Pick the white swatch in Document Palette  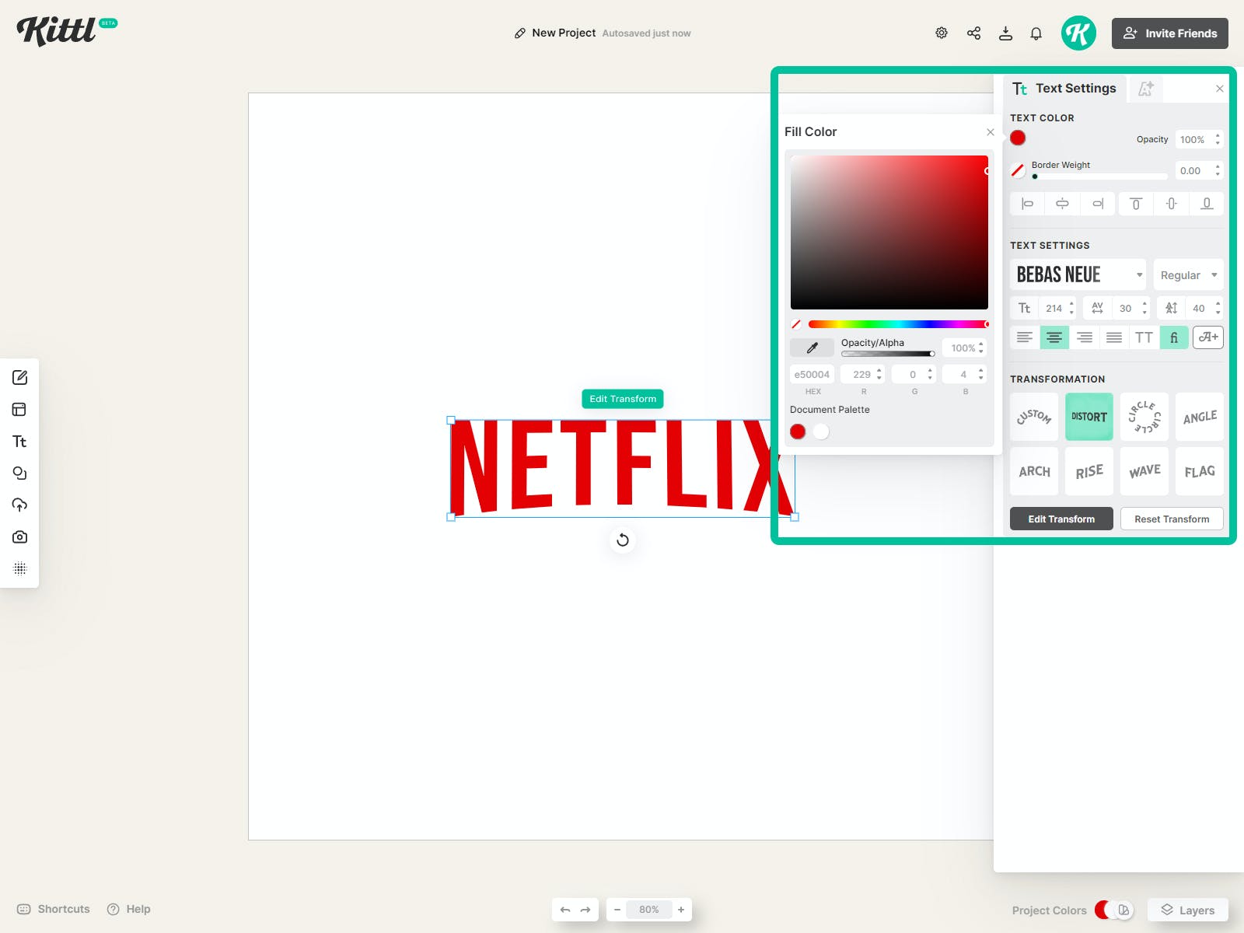(x=821, y=432)
